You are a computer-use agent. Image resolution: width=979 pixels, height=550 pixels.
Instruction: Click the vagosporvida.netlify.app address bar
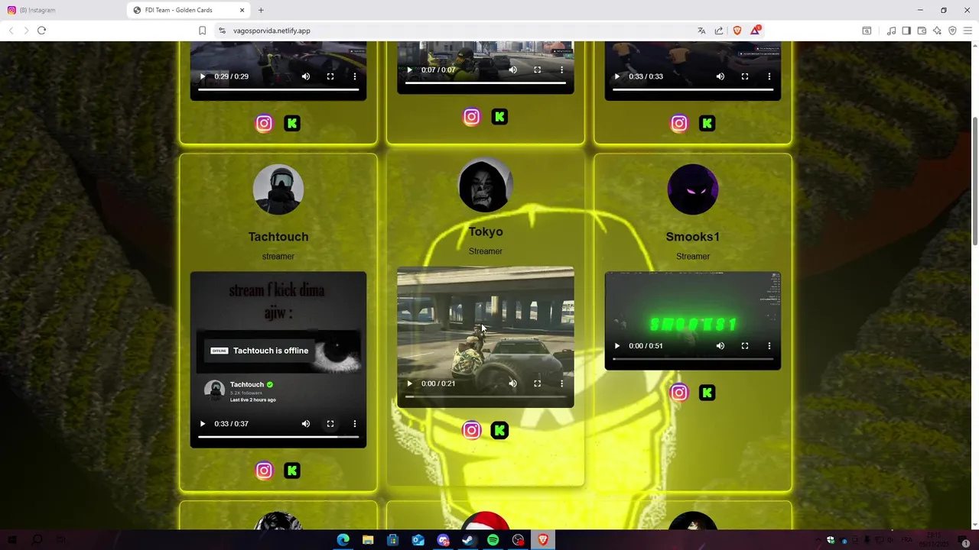(451, 31)
